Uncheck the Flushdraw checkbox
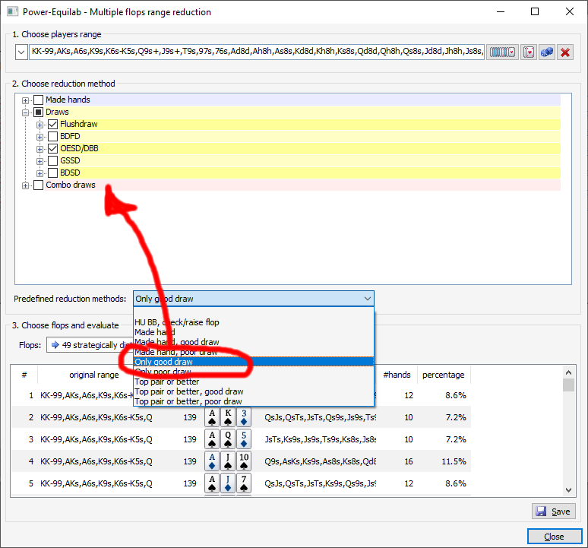Screen dimensions: 588x548 click(x=53, y=124)
